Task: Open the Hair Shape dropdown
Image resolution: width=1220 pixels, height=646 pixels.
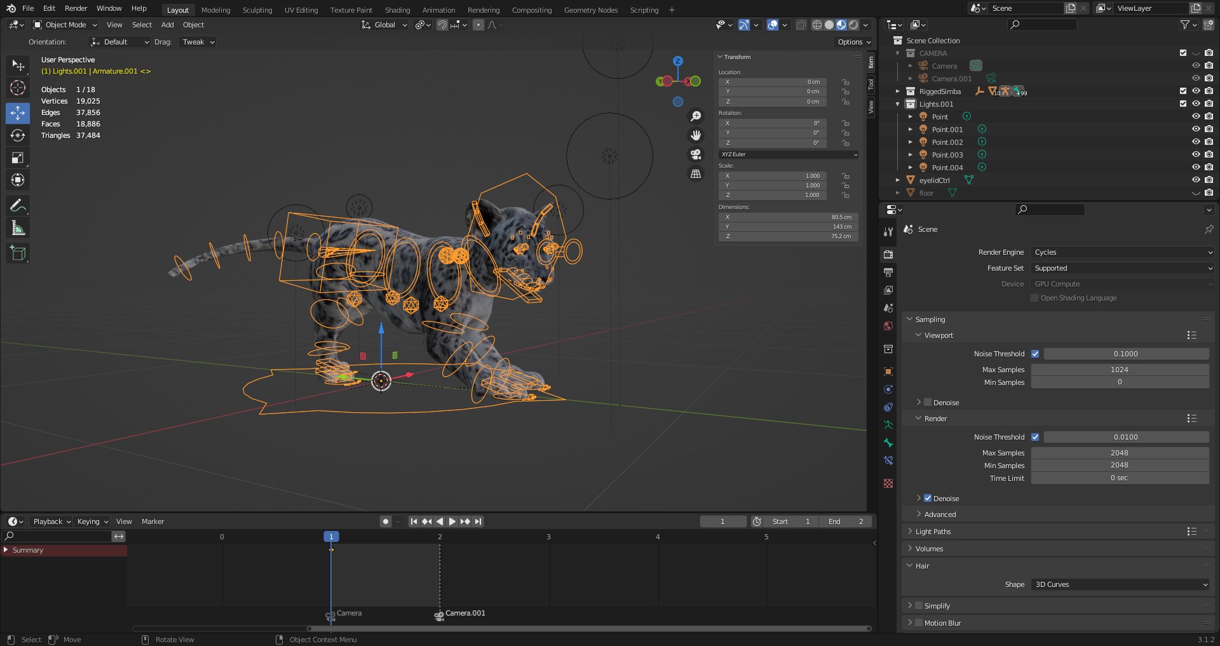Action: (1120, 584)
